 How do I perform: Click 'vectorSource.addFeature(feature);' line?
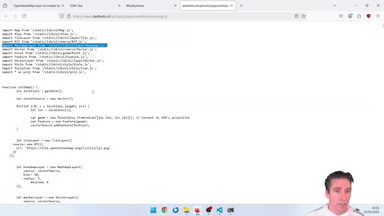(x=60, y=125)
